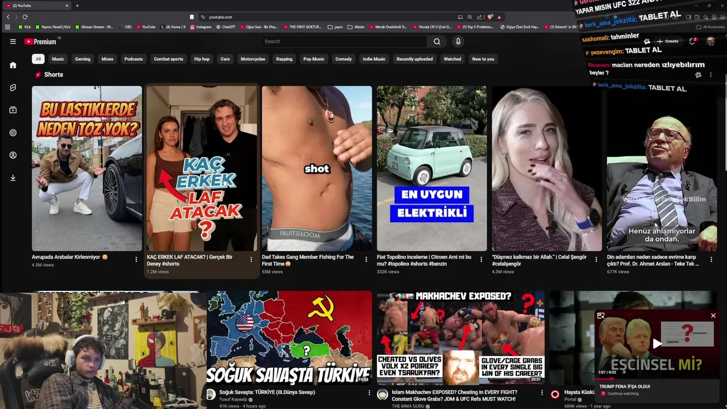Select the Motorcycles filter chip

click(x=253, y=59)
